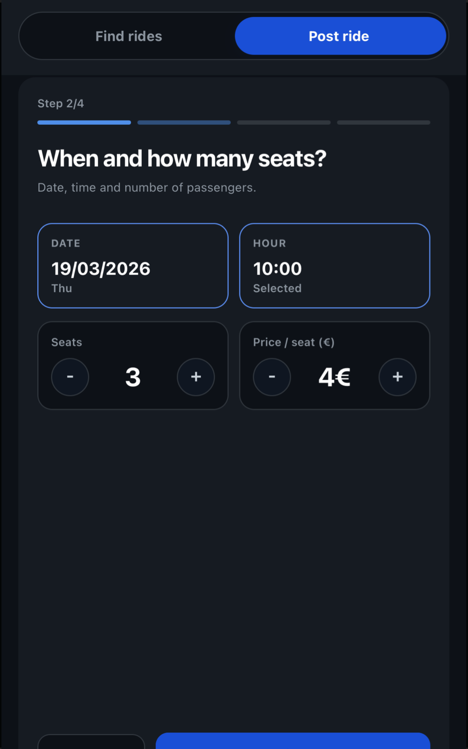Click the 4€ price value
This screenshot has height=749, width=468.
[x=335, y=377]
